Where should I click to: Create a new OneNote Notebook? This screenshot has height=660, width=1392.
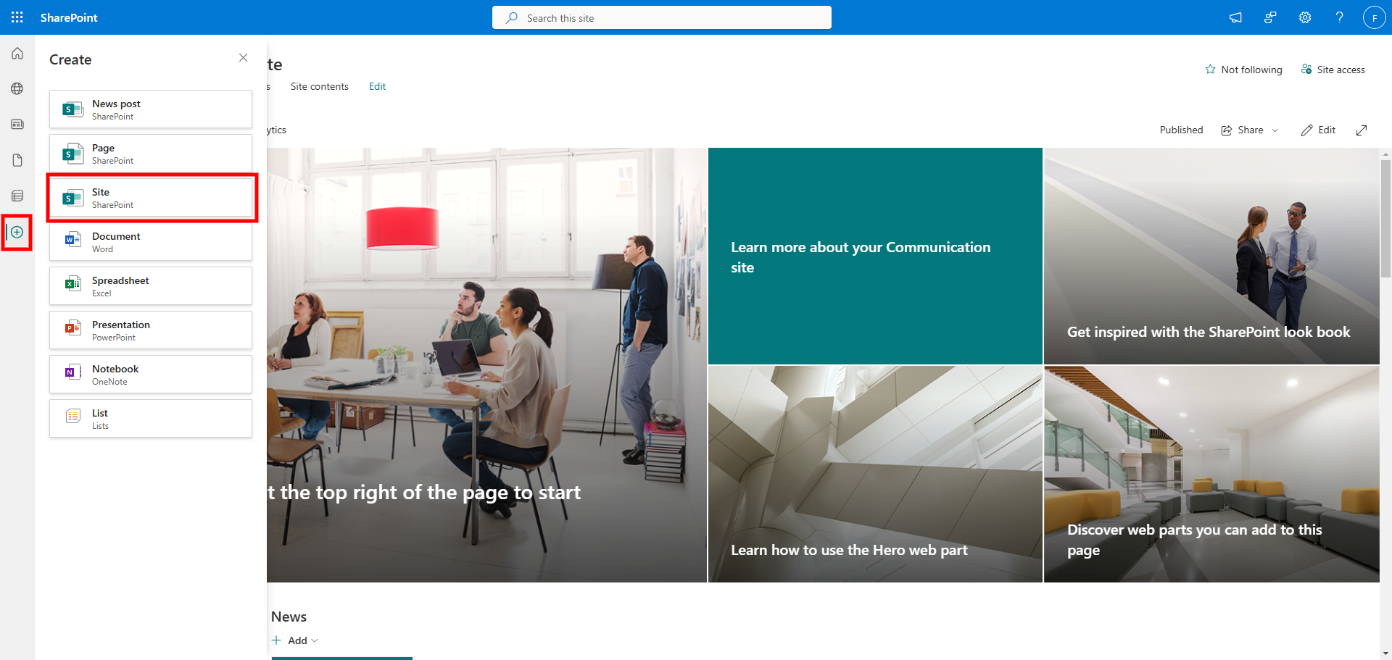point(151,375)
